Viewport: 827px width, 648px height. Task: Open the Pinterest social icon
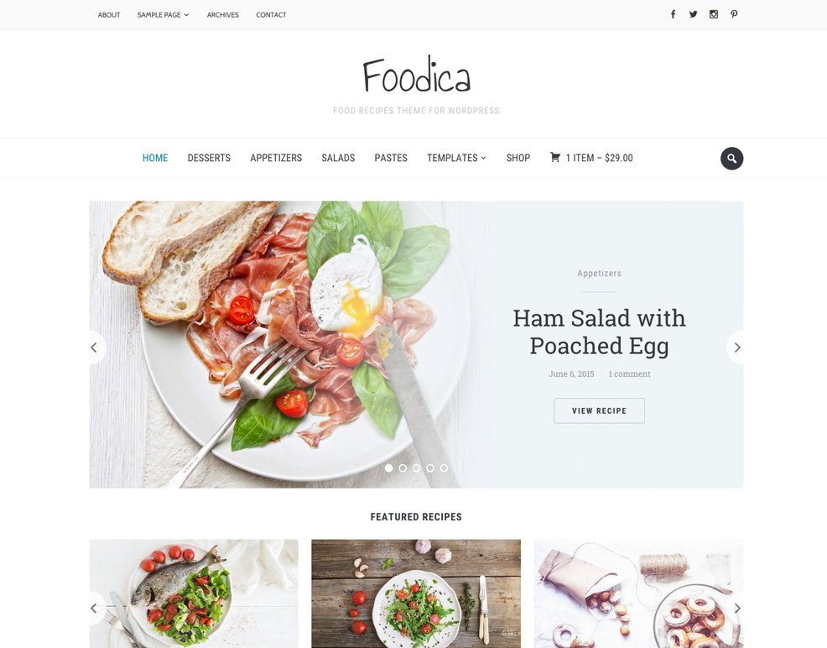coord(734,14)
